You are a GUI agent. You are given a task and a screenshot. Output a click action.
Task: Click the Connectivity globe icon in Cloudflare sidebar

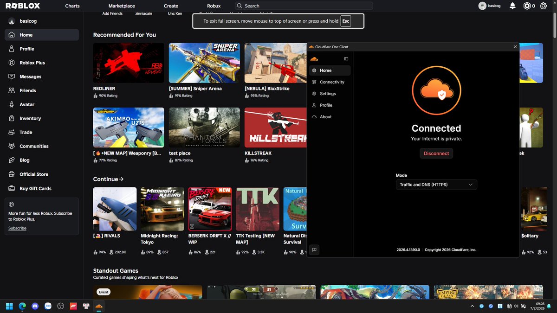click(x=314, y=82)
